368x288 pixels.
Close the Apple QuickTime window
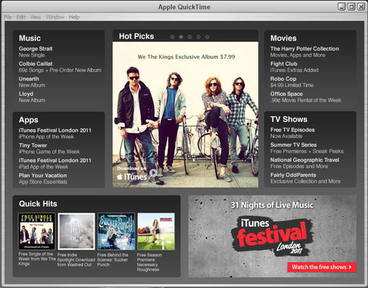(361, 7)
